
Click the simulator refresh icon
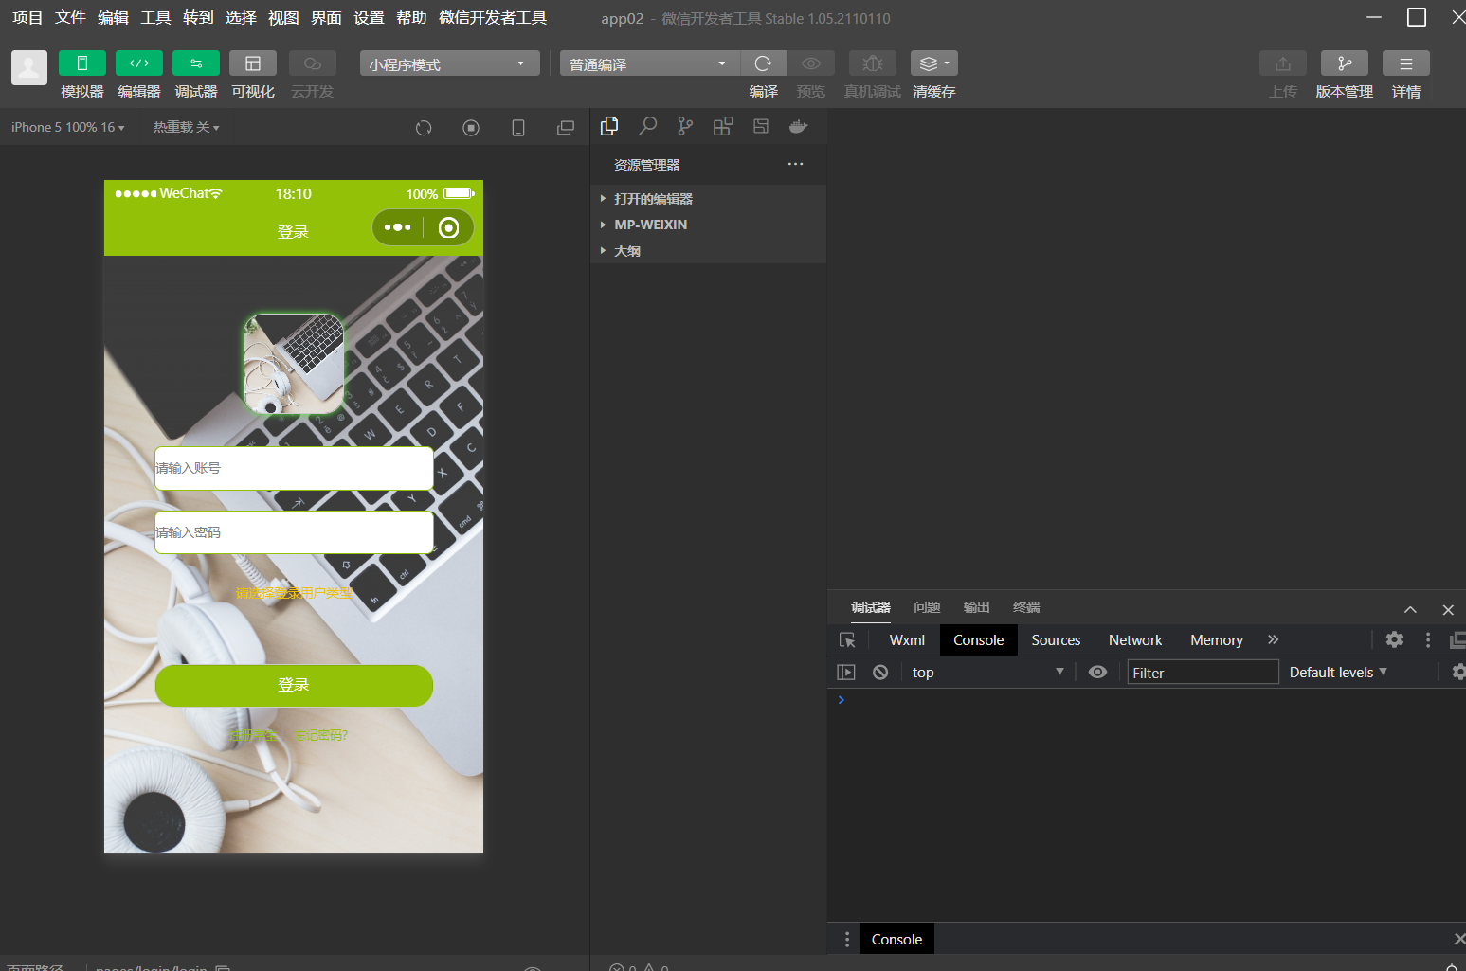coord(424,128)
